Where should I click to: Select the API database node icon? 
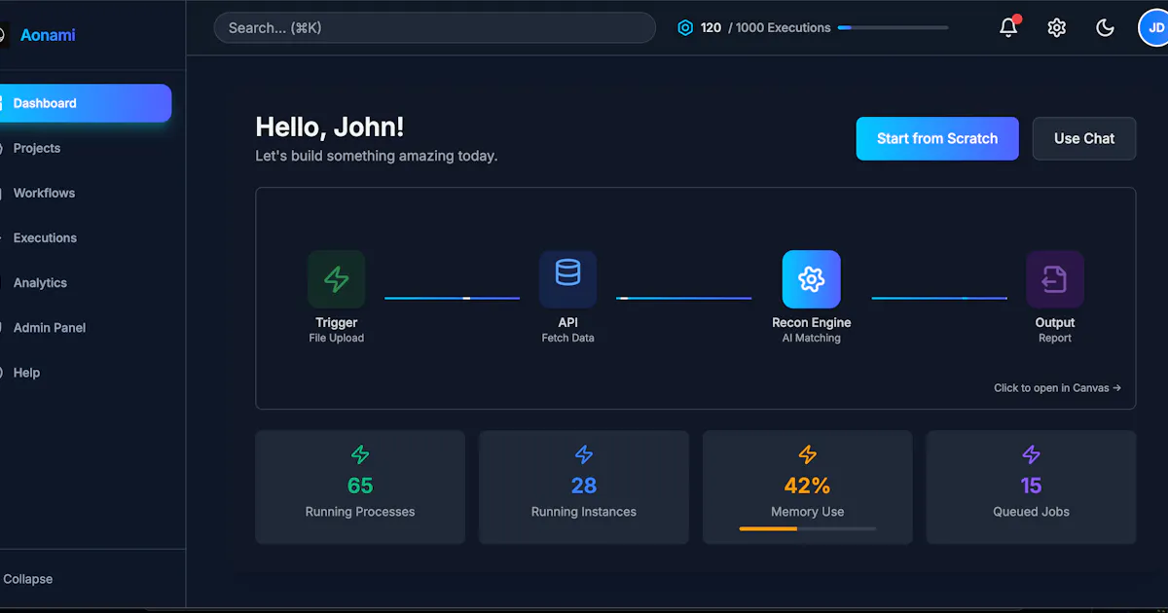[x=567, y=279]
